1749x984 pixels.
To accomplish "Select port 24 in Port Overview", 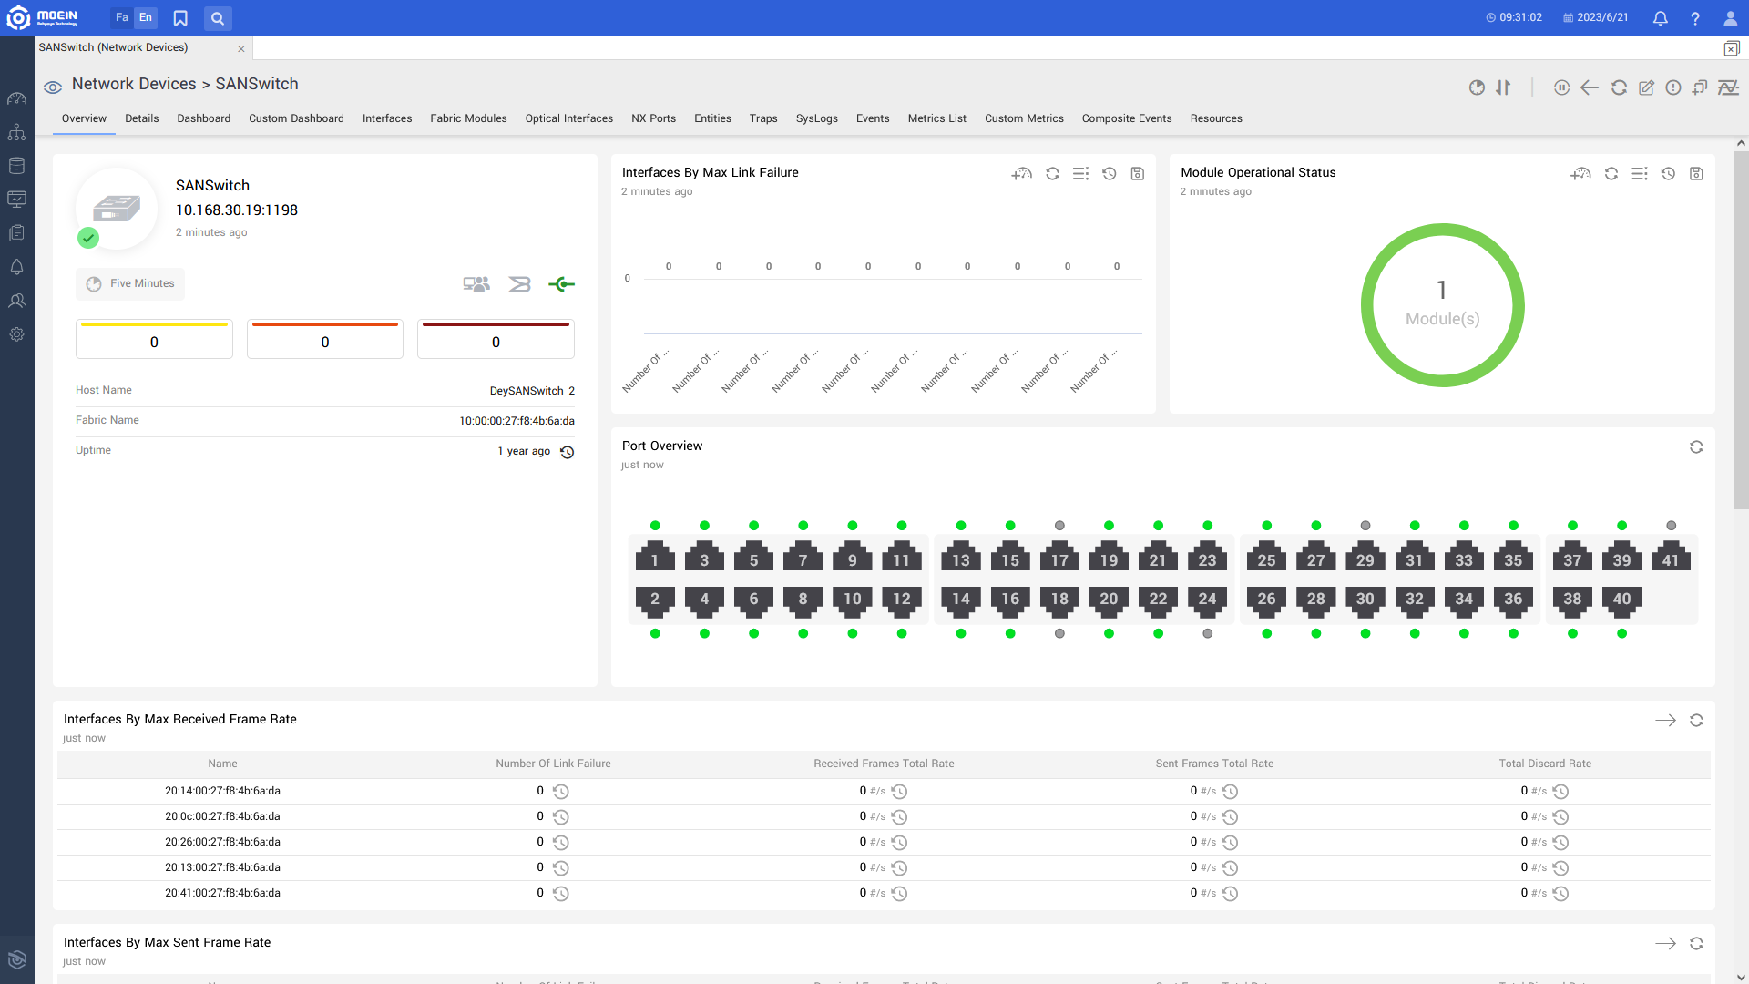I will [1207, 600].
